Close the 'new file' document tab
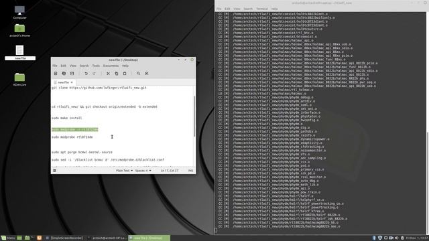 (x=72, y=82)
